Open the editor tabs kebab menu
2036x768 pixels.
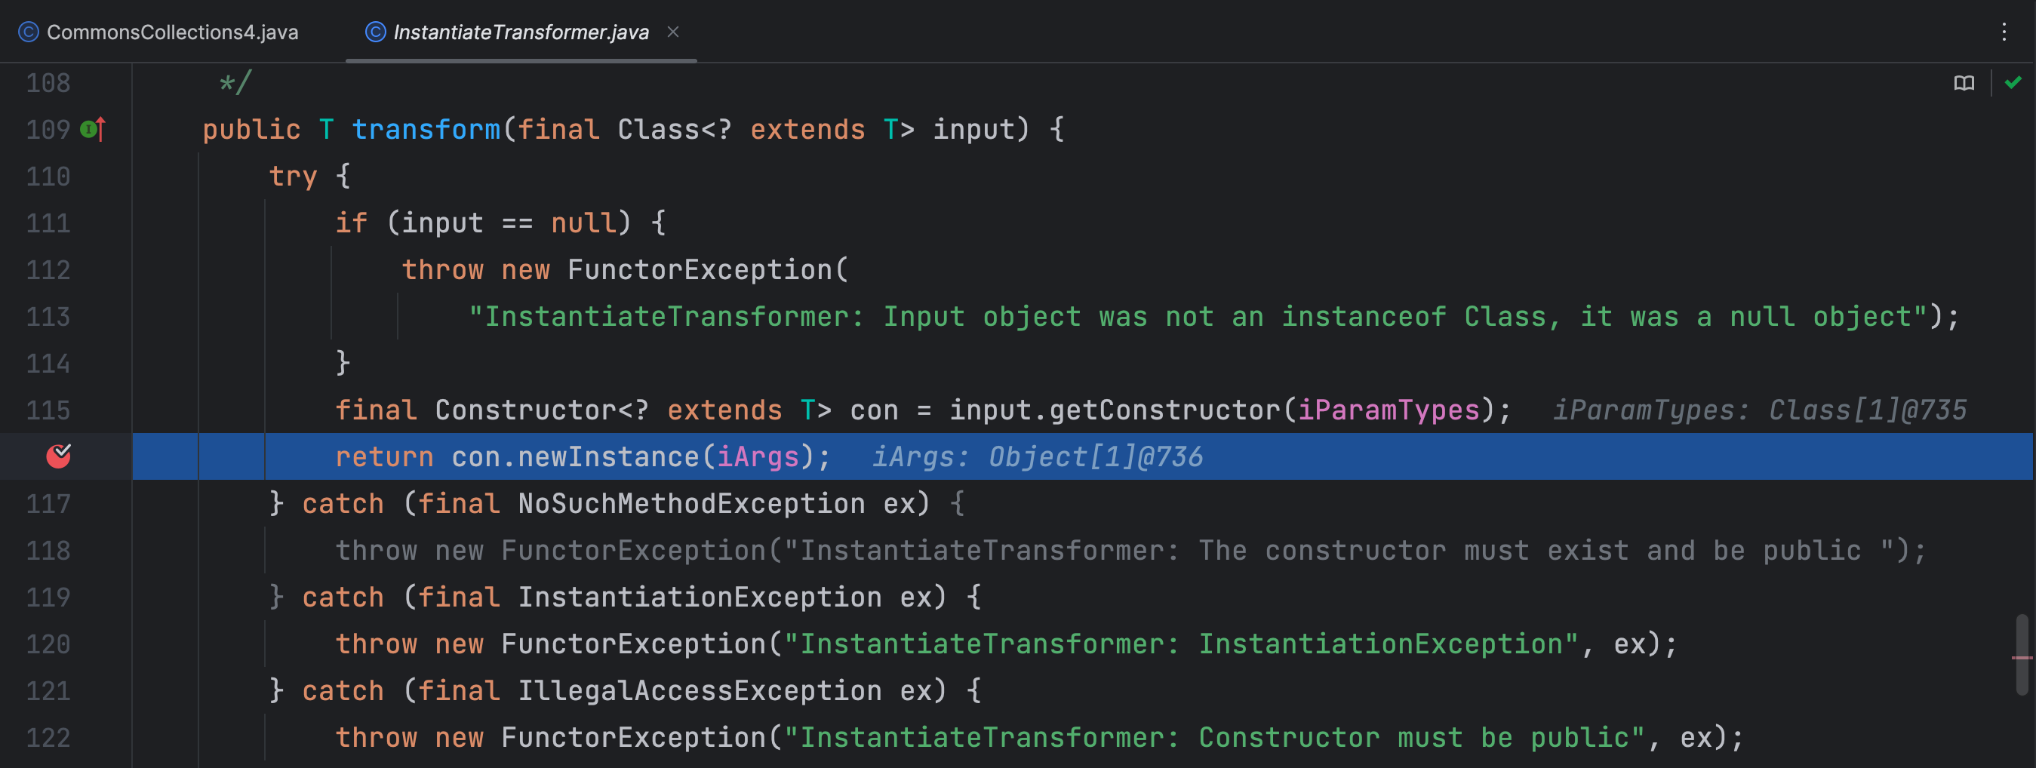tap(2004, 32)
